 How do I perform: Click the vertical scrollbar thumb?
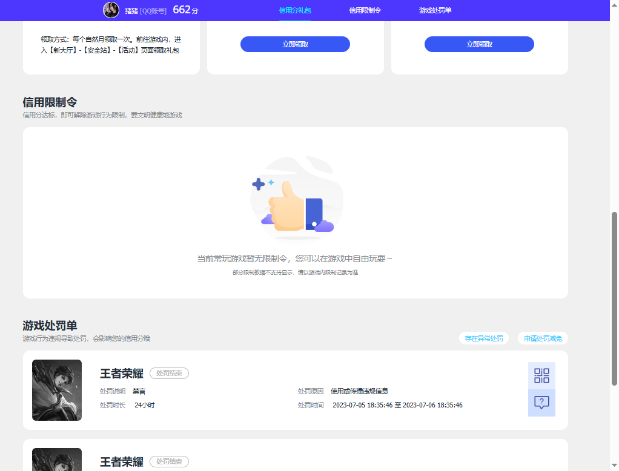(614, 298)
